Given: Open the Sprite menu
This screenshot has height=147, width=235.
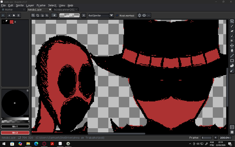Looking at the screenshot, I should [x=20, y=5].
